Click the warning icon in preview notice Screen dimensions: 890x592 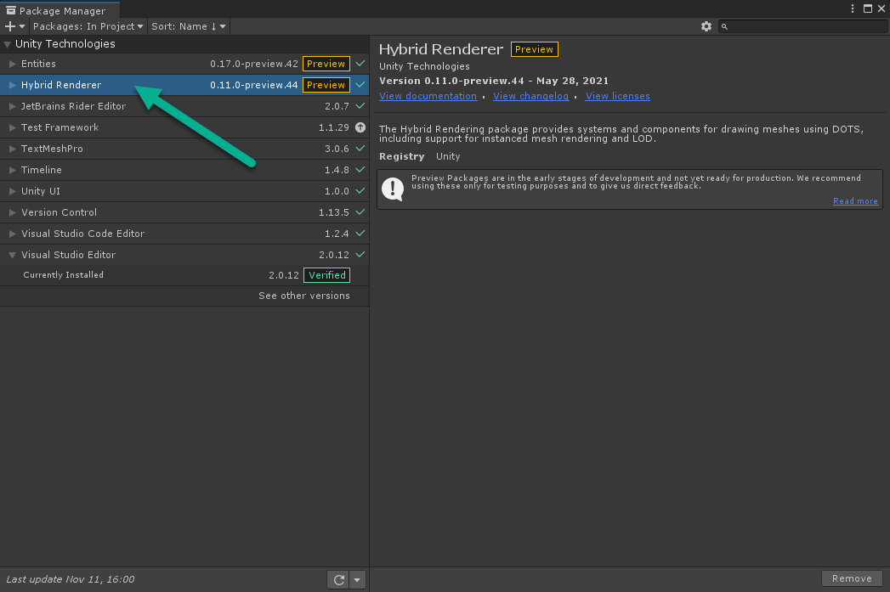(393, 188)
